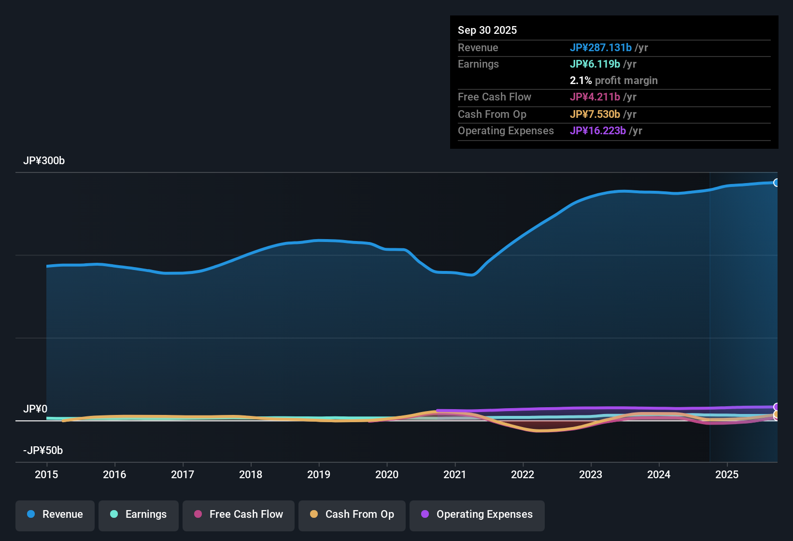Open the Free Cash Flow legend item

coord(238,514)
